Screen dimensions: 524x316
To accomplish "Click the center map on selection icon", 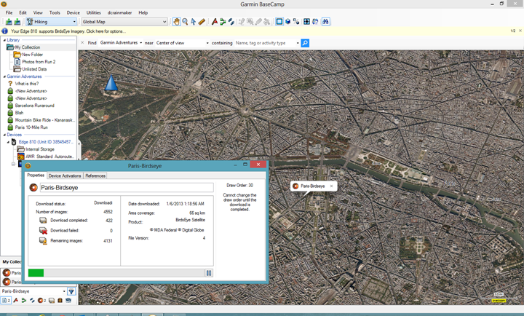I will coord(306,22).
